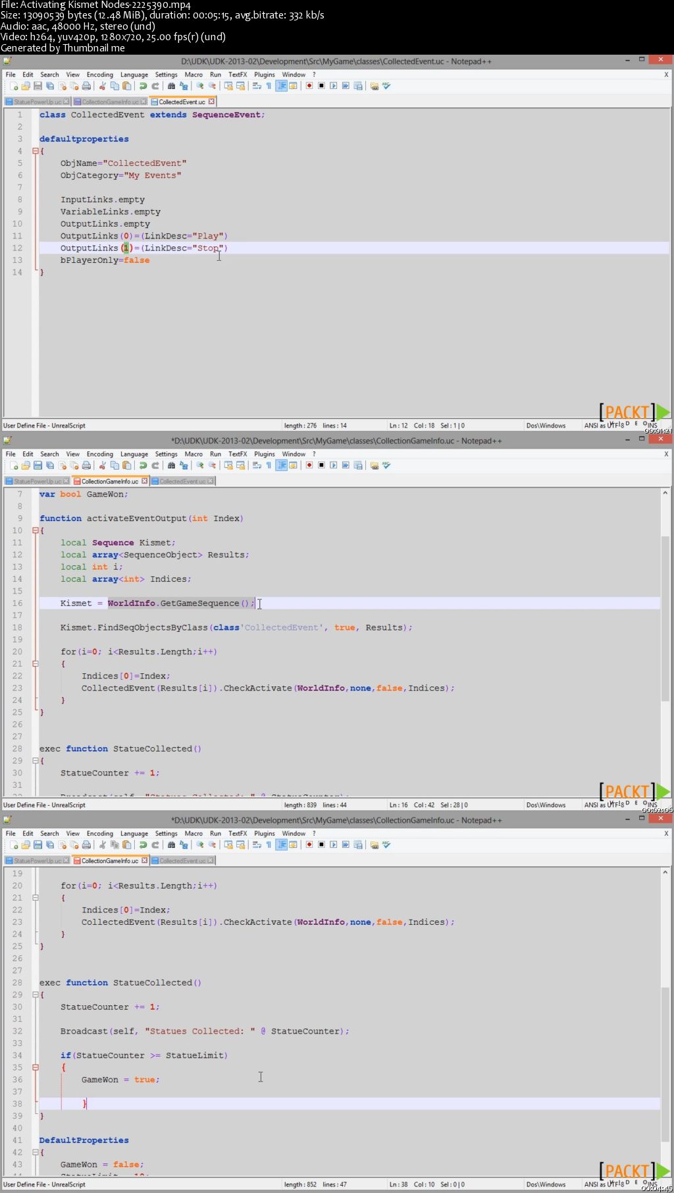Collapse fold marker at line 29, middle window
Image resolution: width=674 pixels, height=1193 pixels.
coord(36,761)
